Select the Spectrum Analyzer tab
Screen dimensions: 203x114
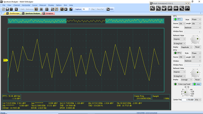point(31,13)
